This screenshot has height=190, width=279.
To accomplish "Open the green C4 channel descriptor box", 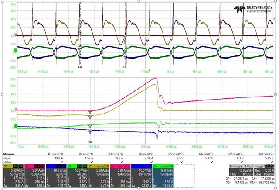I will tap(78, 176).
